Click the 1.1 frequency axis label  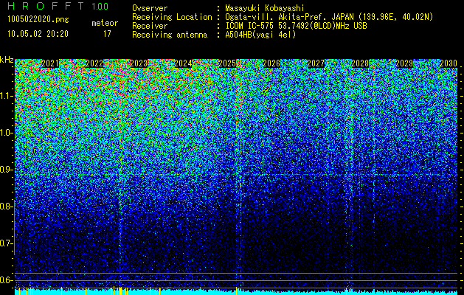tap(7, 96)
